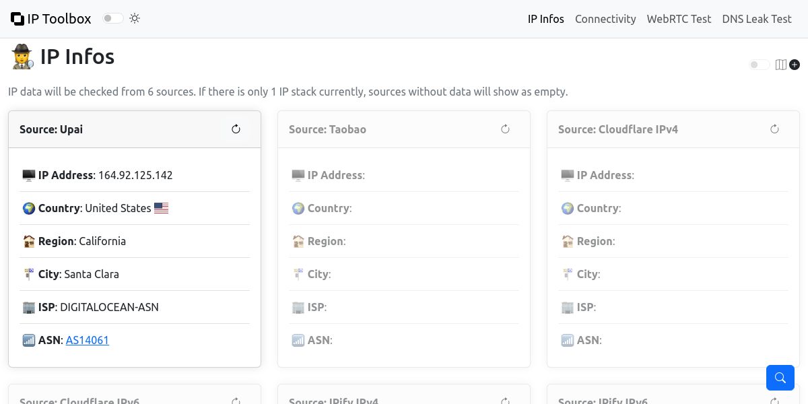Refresh the IPify IPv4 source card

(505, 401)
